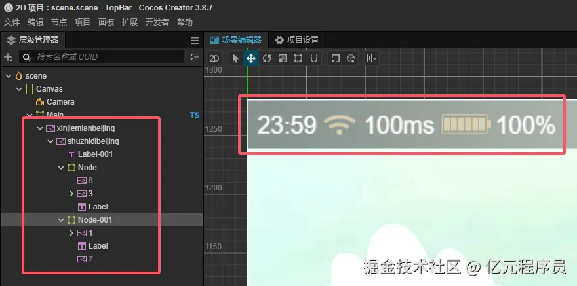
Task: Click the stacked layers icon on 层级管理器 tab
Action: pyautogui.click(x=11, y=40)
